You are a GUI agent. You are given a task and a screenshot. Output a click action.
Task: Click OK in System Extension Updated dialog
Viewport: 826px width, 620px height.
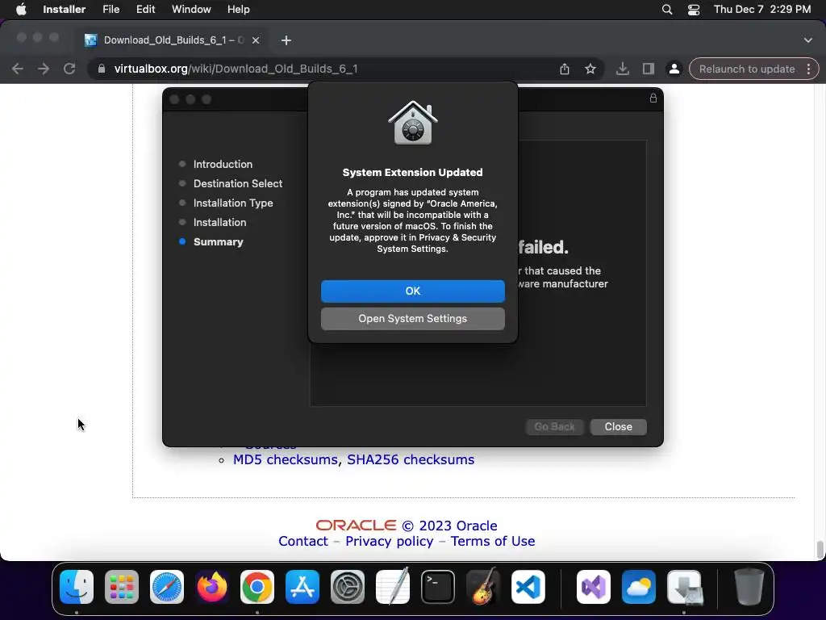point(412,291)
